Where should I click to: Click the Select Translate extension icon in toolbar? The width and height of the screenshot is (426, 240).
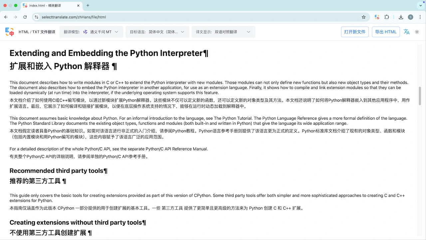[x=377, y=17]
